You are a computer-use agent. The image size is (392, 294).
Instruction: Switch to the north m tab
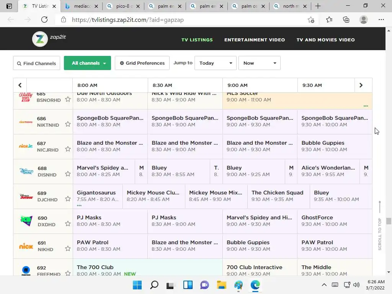click(290, 6)
